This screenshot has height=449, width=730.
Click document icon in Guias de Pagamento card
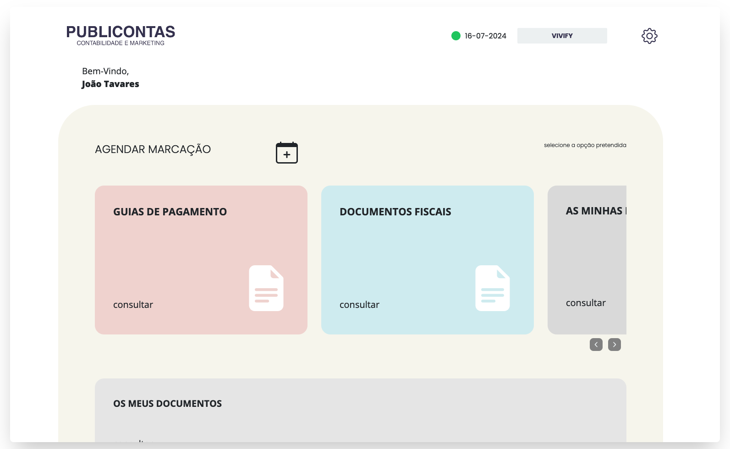click(x=266, y=288)
